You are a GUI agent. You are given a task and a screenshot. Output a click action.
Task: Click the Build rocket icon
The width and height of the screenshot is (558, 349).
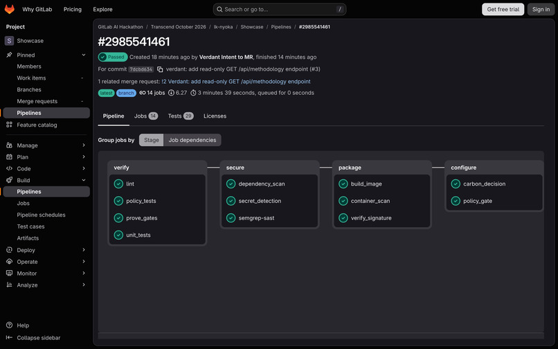click(x=9, y=180)
